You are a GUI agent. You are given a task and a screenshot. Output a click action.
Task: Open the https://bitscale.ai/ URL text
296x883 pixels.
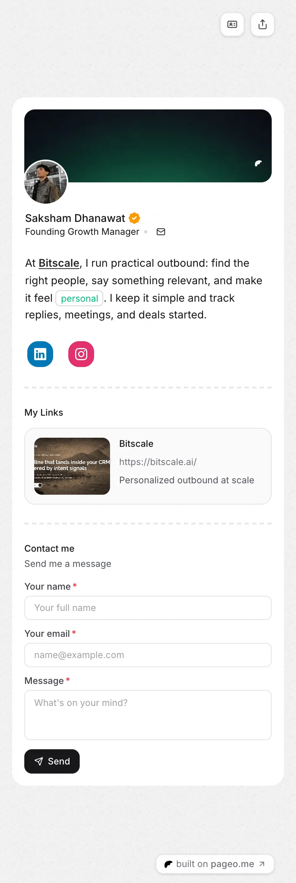[x=158, y=462]
